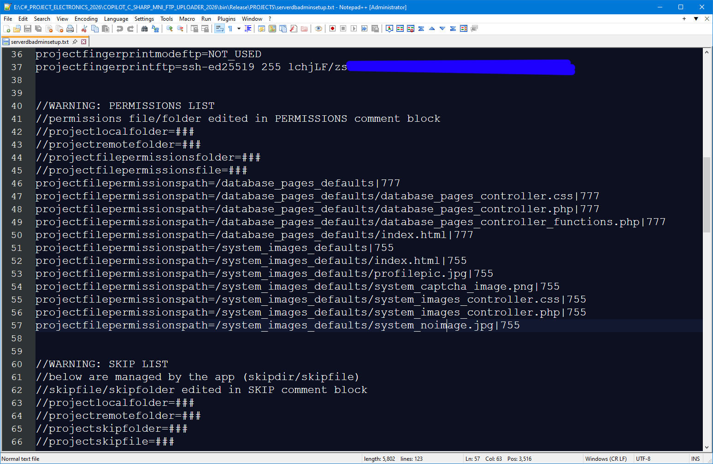Click the 'Ln: 57' status bar entry
713x464 pixels.
pyautogui.click(x=472, y=459)
